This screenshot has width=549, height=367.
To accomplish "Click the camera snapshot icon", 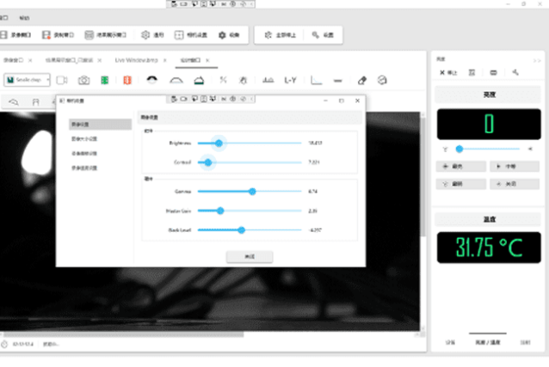I will coord(83,80).
